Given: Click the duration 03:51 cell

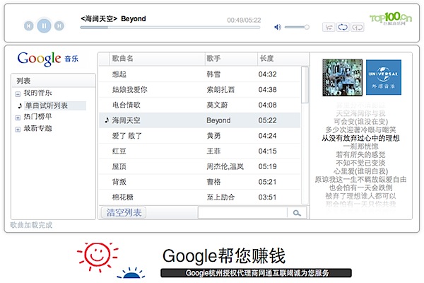Looking at the screenshot, I should point(267,197).
